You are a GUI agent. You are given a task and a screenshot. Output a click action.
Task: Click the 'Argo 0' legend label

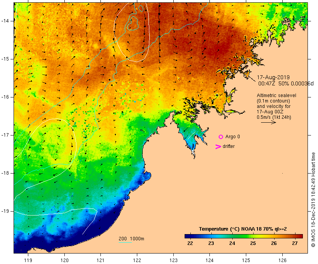pyautogui.click(x=233, y=137)
